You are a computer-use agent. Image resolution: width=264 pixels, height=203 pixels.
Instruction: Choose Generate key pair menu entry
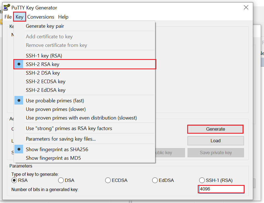click(x=85, y=26)
